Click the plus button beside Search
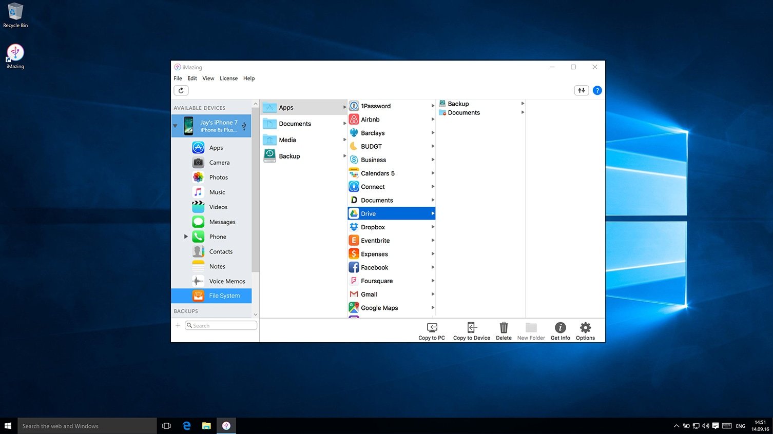The width and height of the screenshot is (773, 434). click(178, 326)
